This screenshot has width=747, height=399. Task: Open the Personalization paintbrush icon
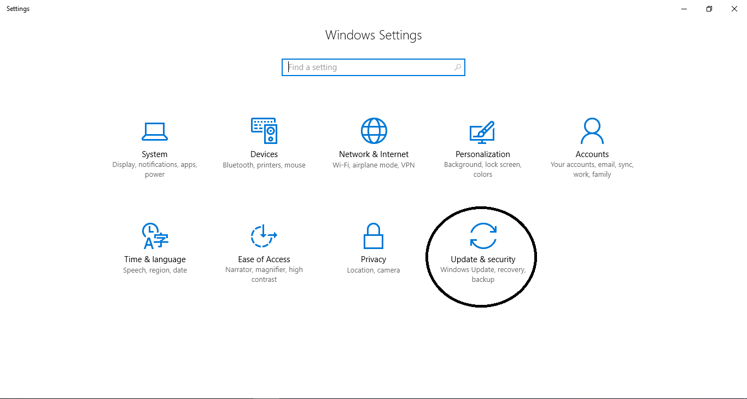[482, 132]
